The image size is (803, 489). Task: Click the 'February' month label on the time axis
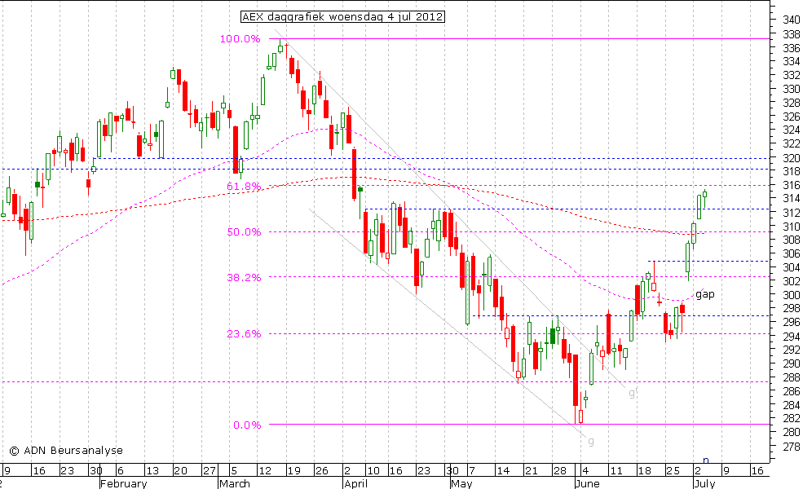[123, 483]
